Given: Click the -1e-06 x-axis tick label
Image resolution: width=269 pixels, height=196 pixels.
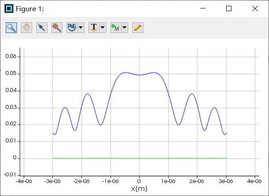Looking at the screenshot, I should click(x=110, y=181).
